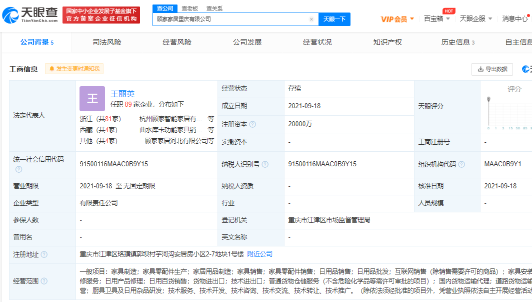Click the 营业期限 value 至 无固定期限
Viewport: 532px width, 302px height.
tap(117, 186)
